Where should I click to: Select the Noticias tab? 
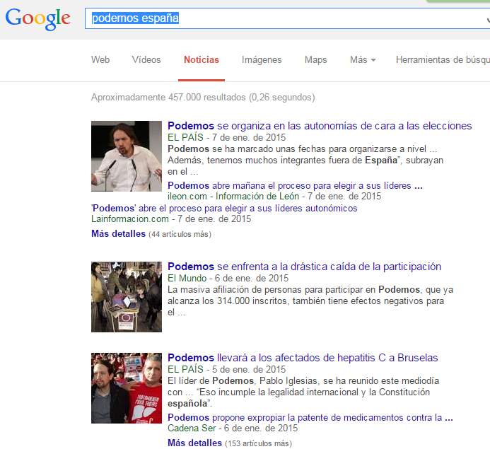pyautogui.click(x=202, y=59)
